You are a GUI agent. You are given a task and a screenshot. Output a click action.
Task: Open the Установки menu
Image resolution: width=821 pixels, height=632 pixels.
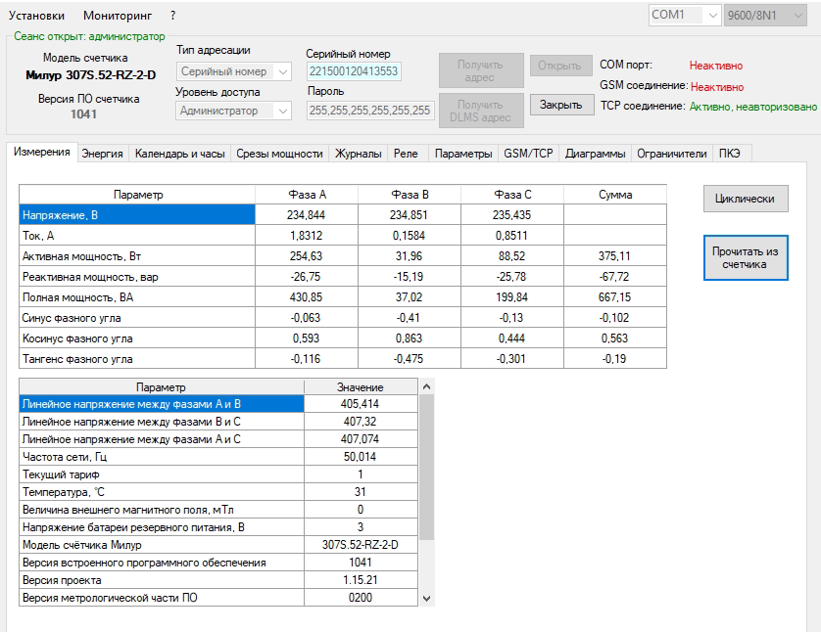(x=37, y=16)
